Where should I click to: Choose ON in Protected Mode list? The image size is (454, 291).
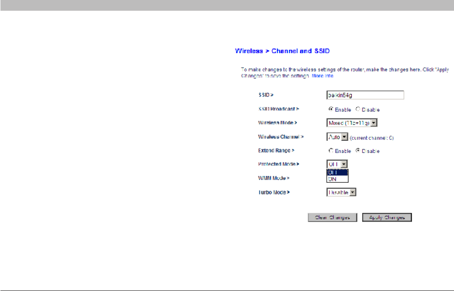337,179
